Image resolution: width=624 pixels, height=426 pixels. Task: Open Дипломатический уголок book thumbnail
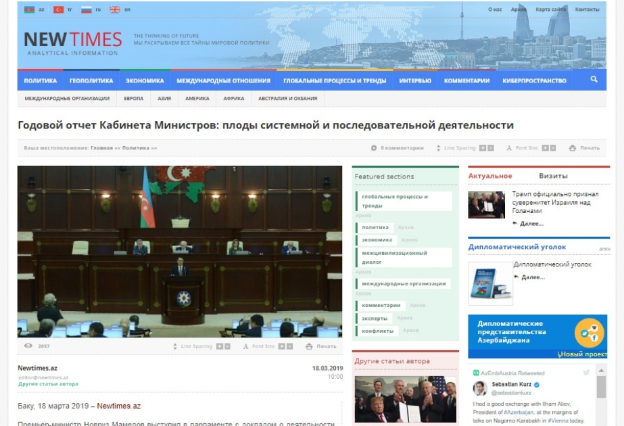pyautogui.click(x=490, y=283)
